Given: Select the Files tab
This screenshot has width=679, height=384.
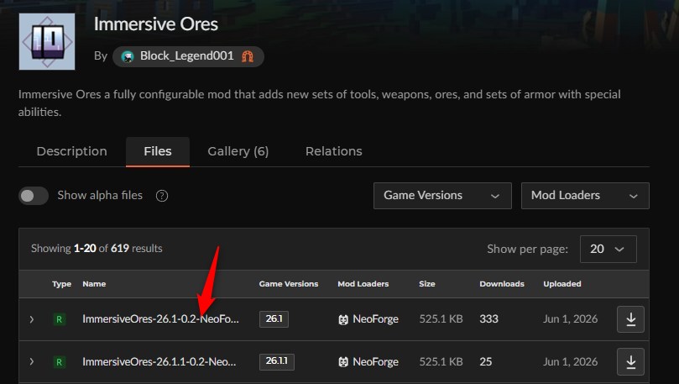Looking at the screenshot, I should (x=158, y=151).
